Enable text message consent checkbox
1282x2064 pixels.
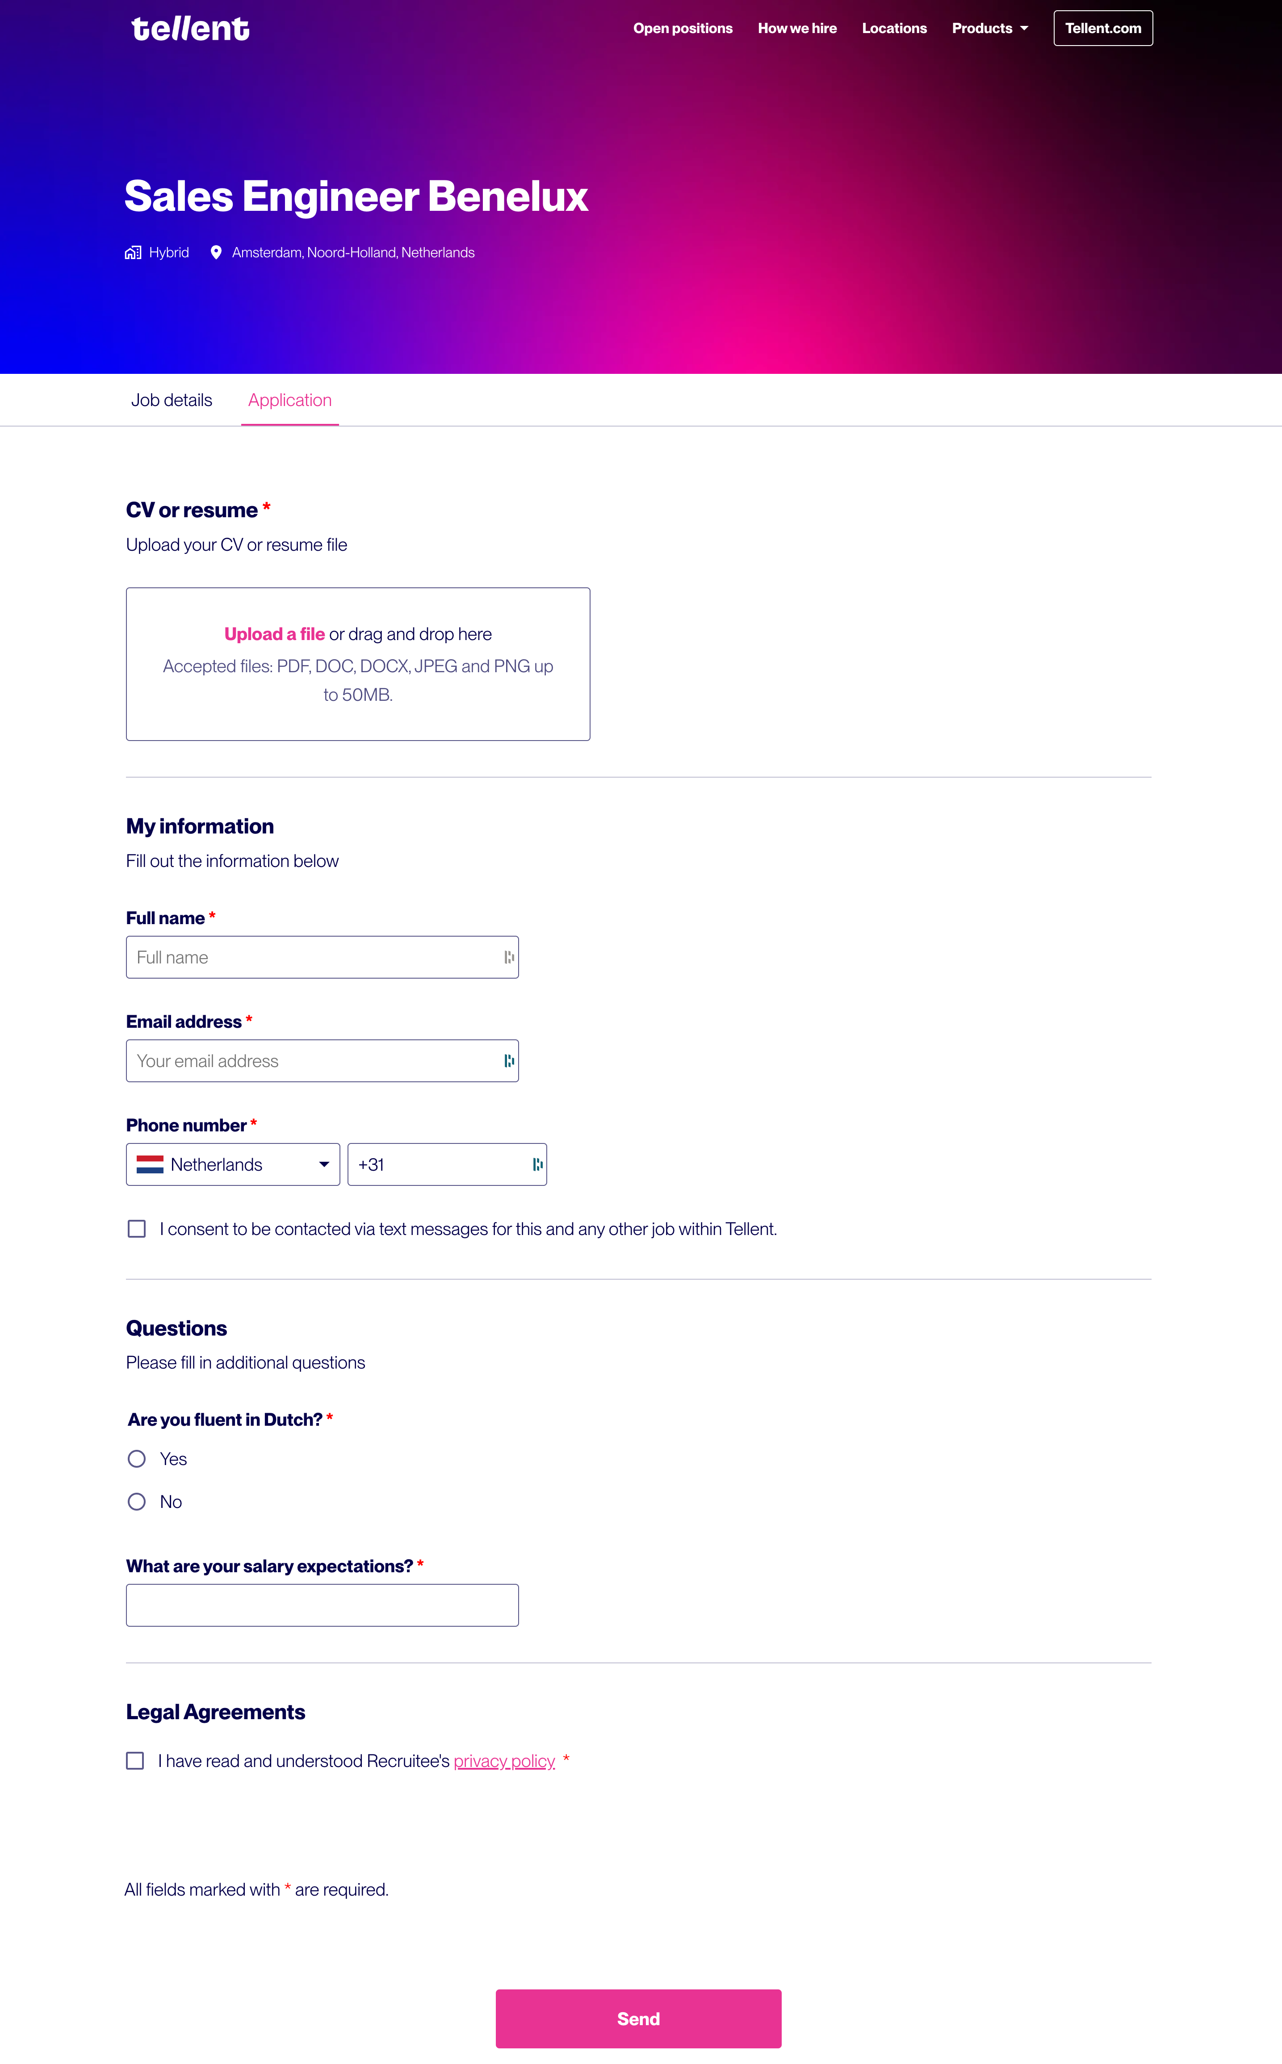pos(137,1229)
